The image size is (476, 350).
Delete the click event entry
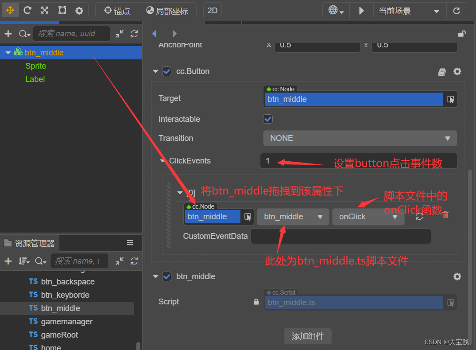[x=445, y=215]
